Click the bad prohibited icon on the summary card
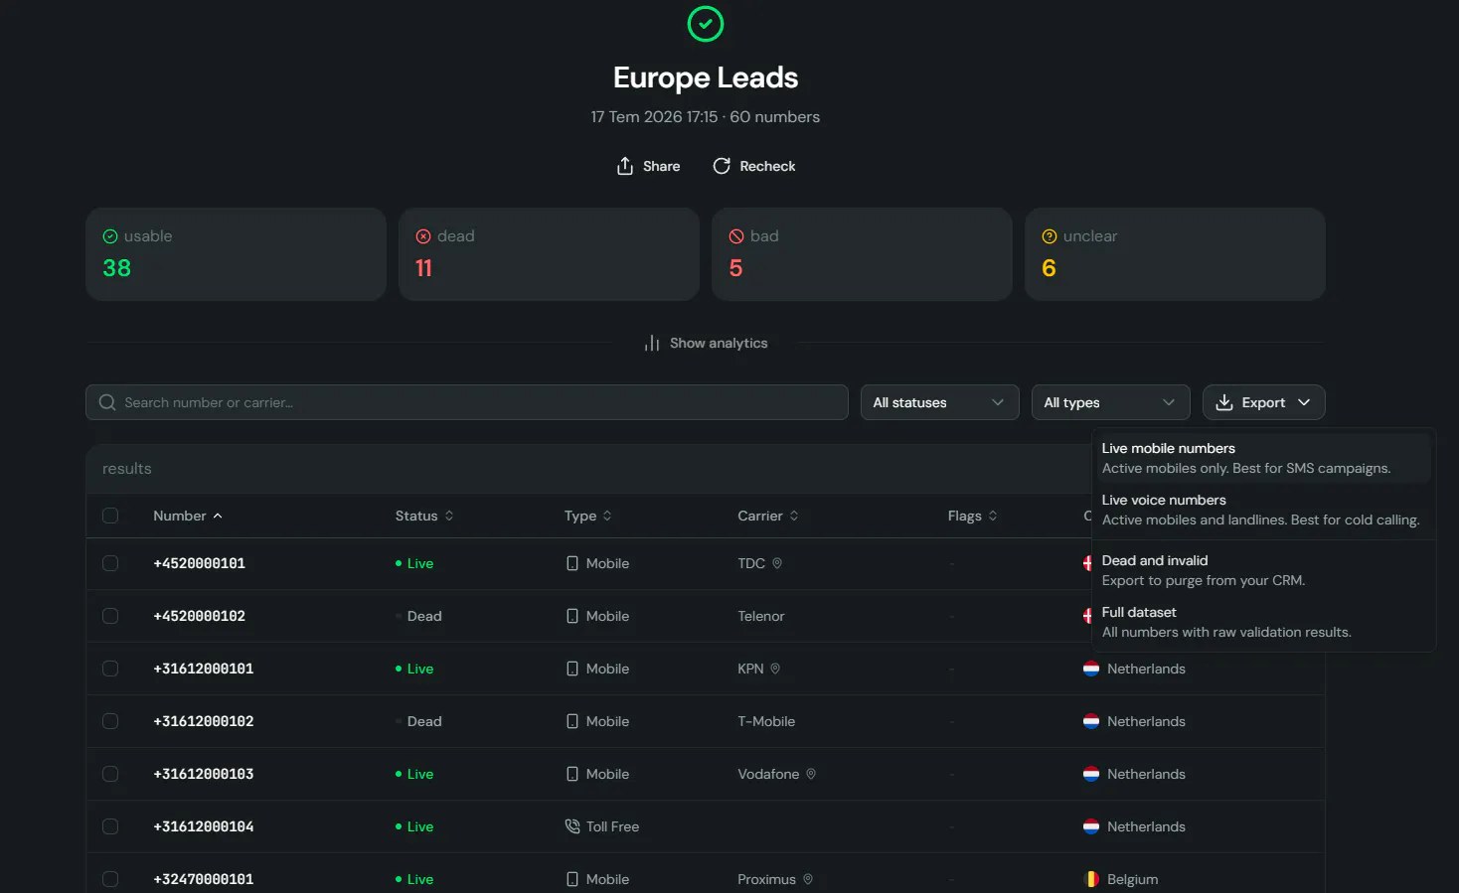 (x=736, y=236)
